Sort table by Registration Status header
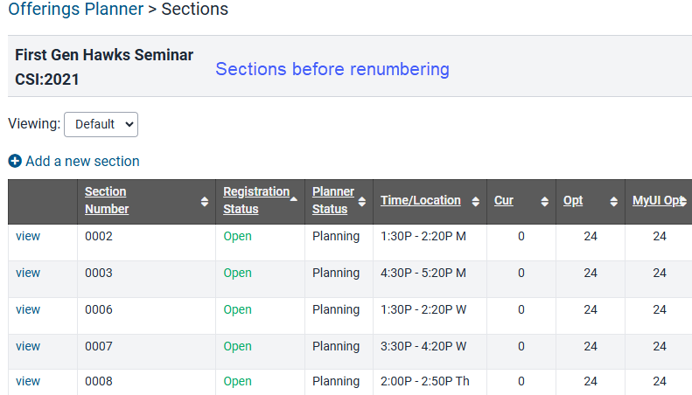Viewport: 692px width, 395px height. [x=256, y=200]
